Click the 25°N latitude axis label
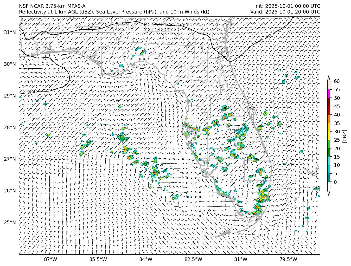The width and height of the screenshot is (351, 266). (10, 222)
